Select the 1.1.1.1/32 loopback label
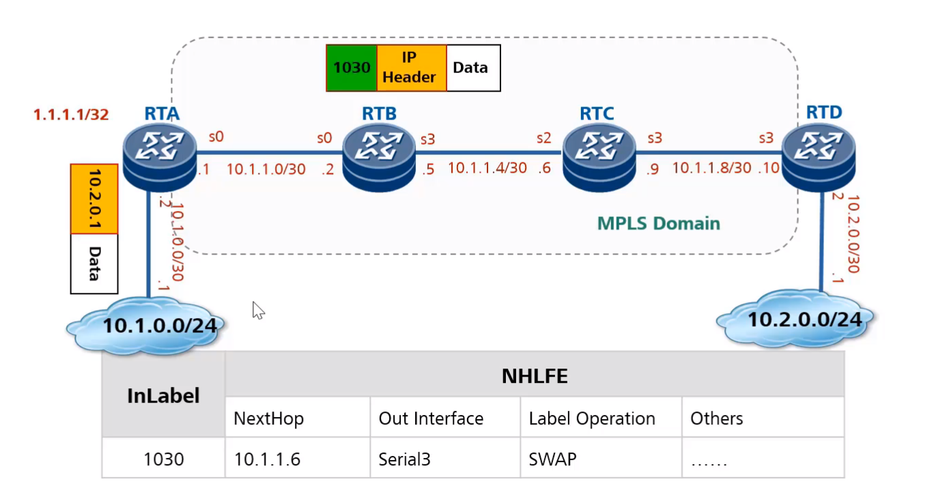The height and width of the screenshot is (488, 934). pos(71,115)
